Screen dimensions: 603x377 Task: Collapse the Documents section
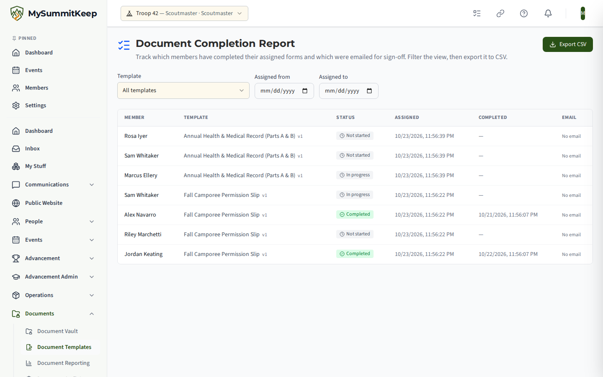[53, 314]
